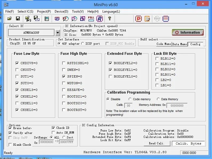
Task: Open the File(F) menu
Action: click(9, 11)
